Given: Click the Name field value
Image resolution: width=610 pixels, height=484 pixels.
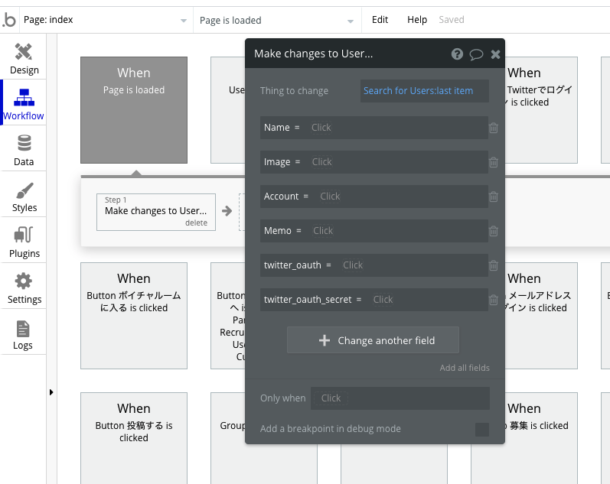Looking at the screenshot, I should click(321, 128).
